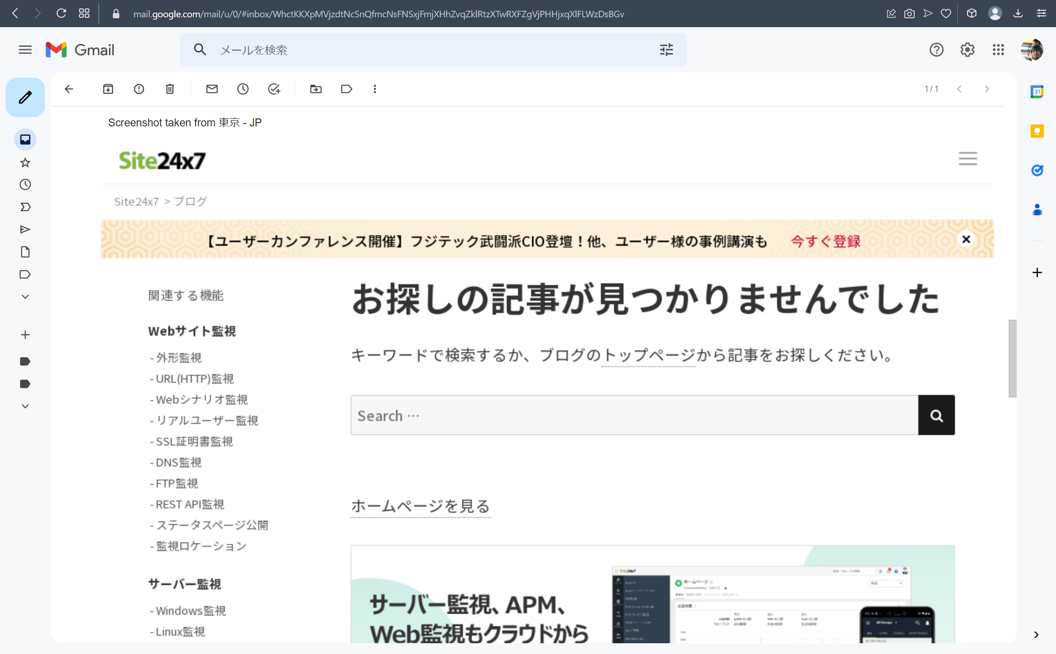The image size is (1056, 654).
Task: Open Drafts icon in sidebar
Action: click(25, 252)
